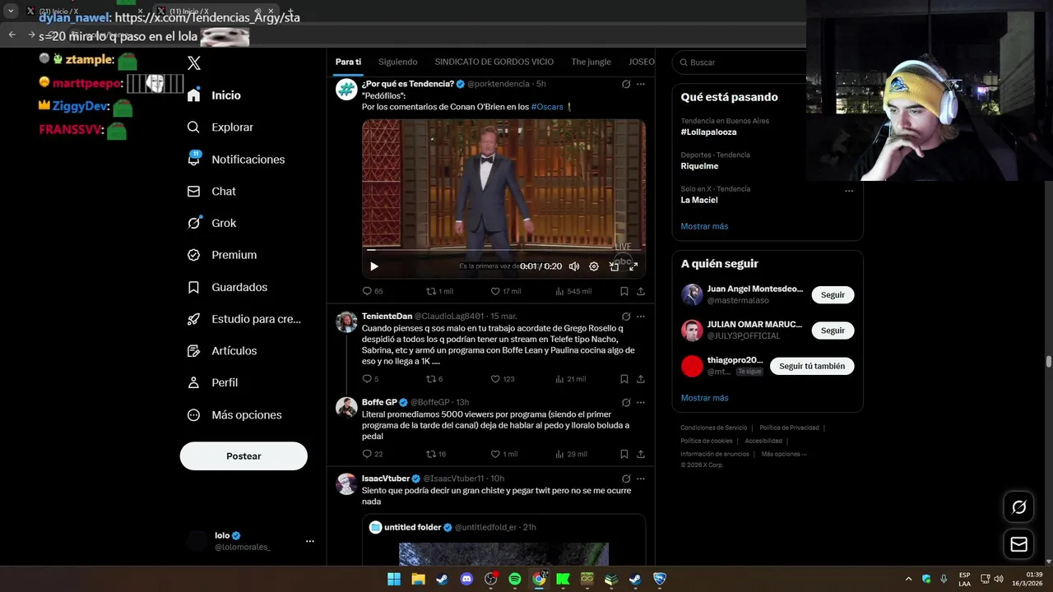Viewport: 1053px width, 592px height.
Task: Open Windows Start menu
Action: (394, 579)
